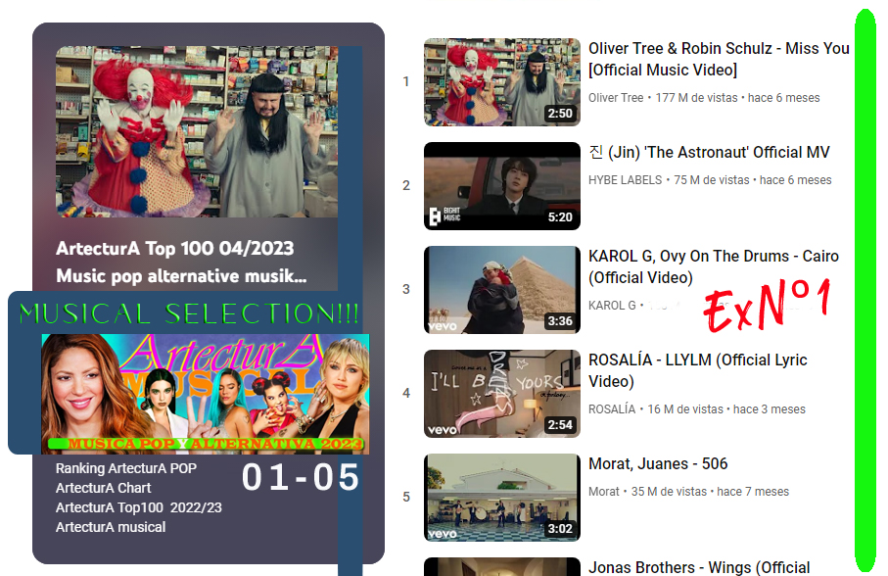The height and width of the screenshot is (576, 888).
Task: Click the Ranking ArtecturA POP text
Action: [x=125, y=468]
